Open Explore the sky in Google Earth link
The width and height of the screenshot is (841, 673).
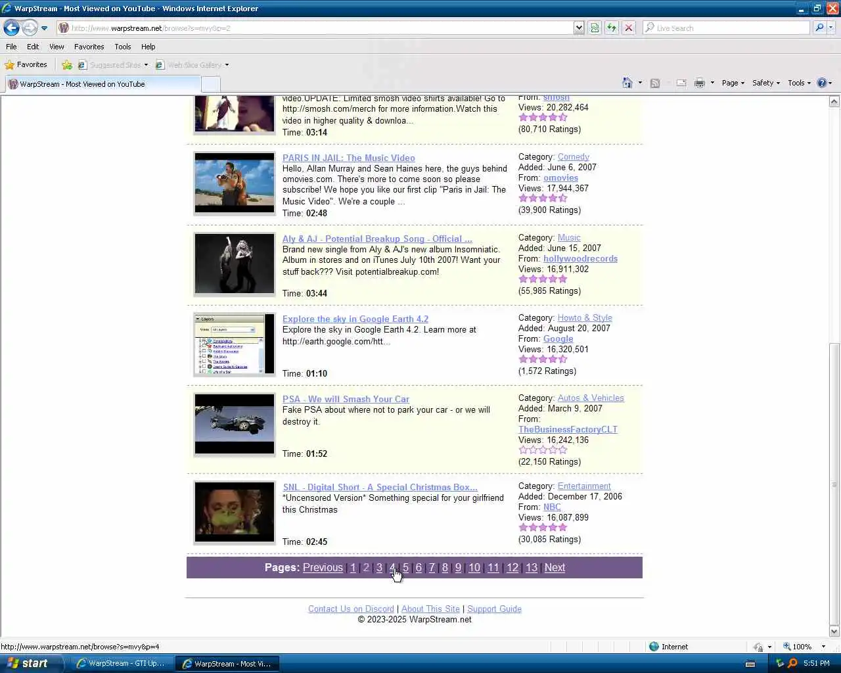[355, 319]
